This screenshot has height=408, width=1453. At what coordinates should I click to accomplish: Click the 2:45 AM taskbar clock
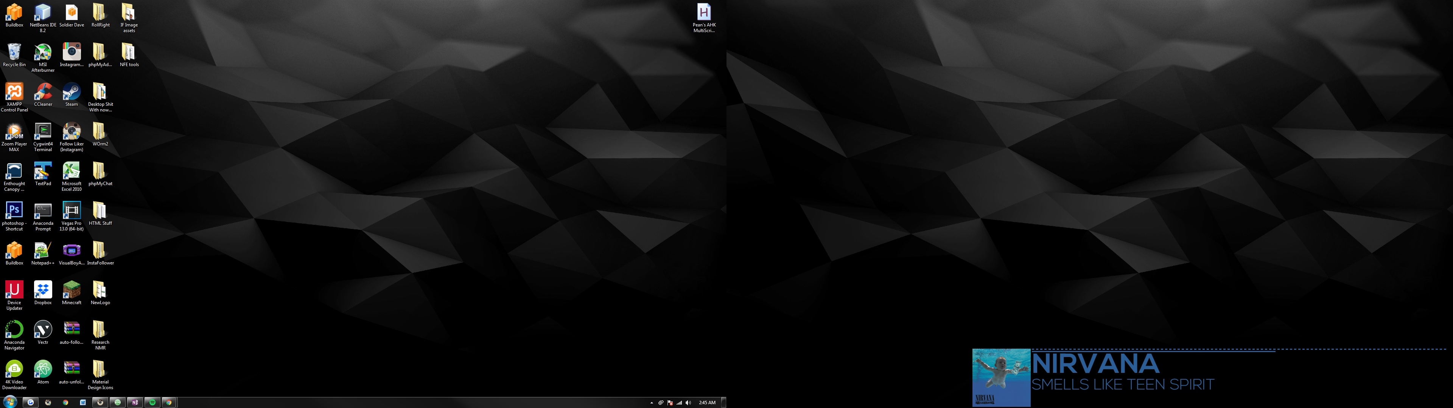click(x=707, y=403)
